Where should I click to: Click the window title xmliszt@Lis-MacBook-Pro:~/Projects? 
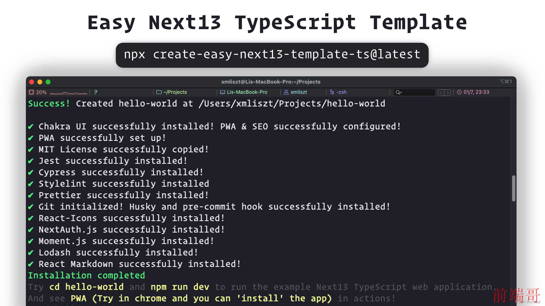coord(271,82)
